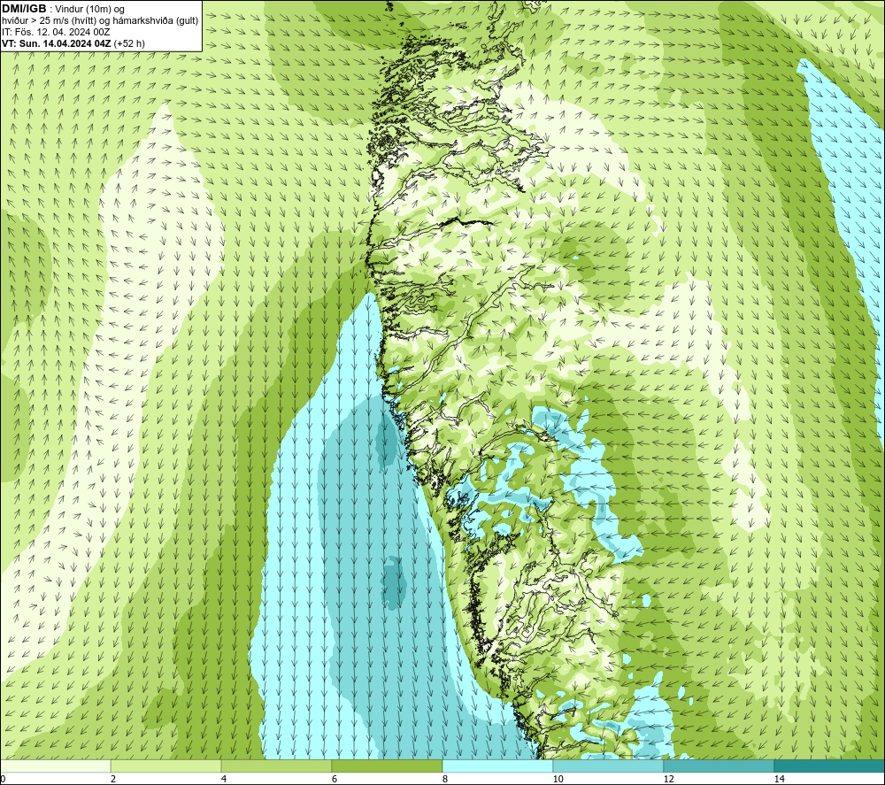The width and height of the screenshot is (885, 785).
Task: Click the 6–8 m/s darker green legend swatch
Action: (388, 766)
